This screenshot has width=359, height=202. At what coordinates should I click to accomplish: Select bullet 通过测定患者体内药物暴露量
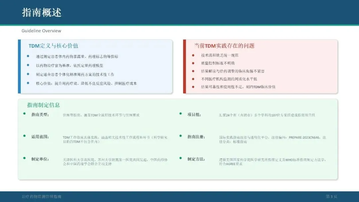coord(77,56)
